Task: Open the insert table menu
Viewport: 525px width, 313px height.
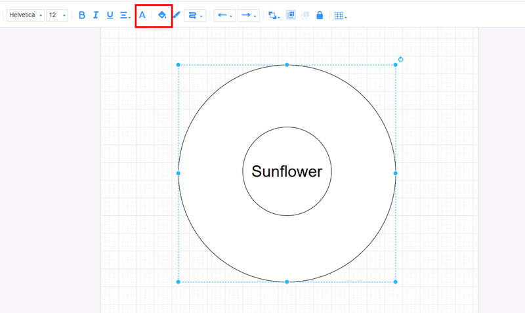Action: point(340,15)
